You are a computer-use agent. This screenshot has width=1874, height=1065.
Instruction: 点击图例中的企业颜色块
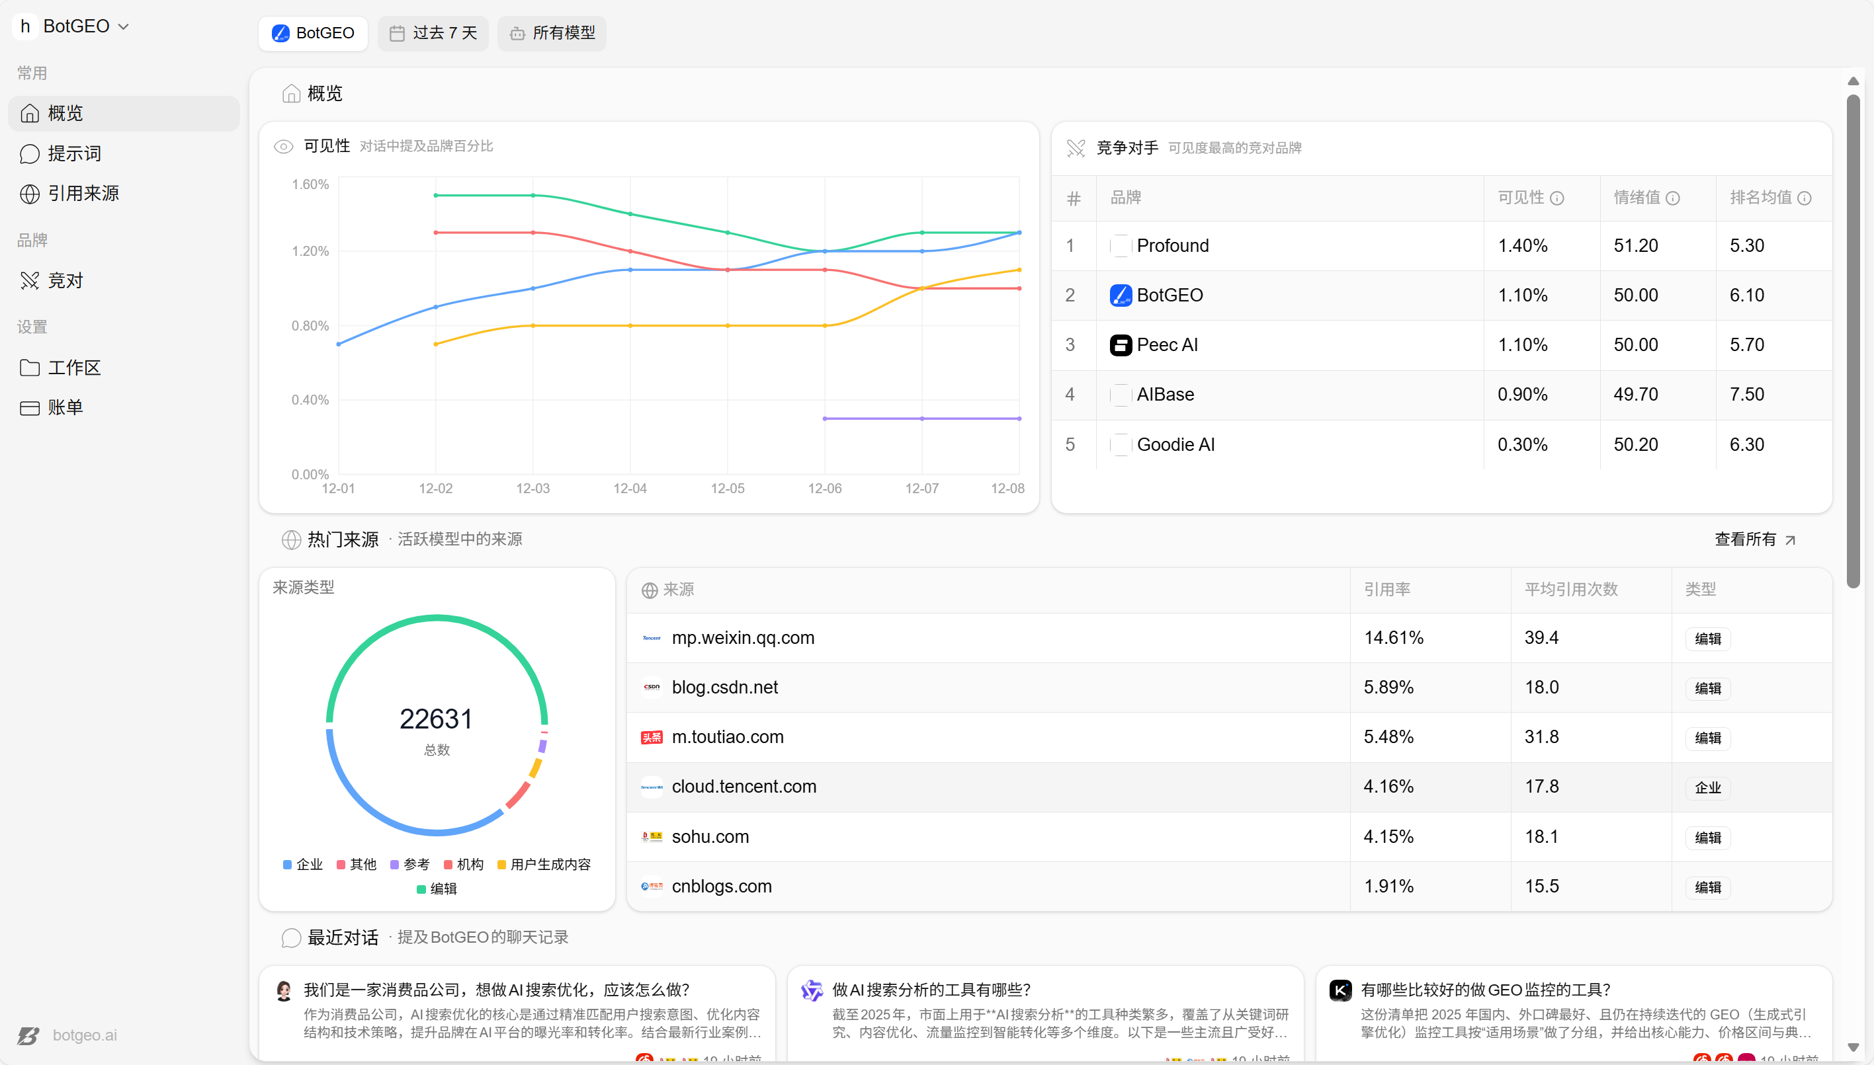287,864
